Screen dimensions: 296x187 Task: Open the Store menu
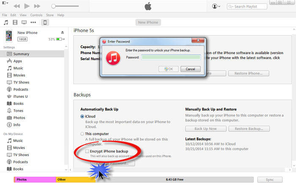(x=50, y=15)
